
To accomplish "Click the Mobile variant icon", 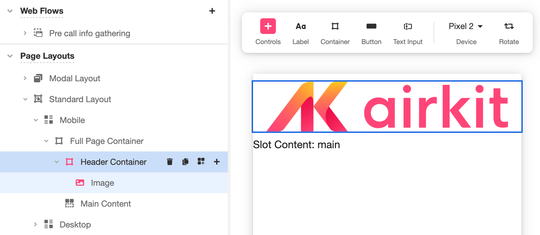I will point(49,120).
